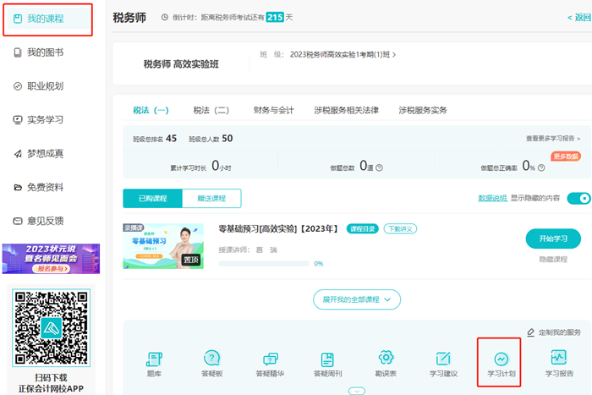Click the 2023状元说 banner ad
592x395 pixels.
(51, 259)
